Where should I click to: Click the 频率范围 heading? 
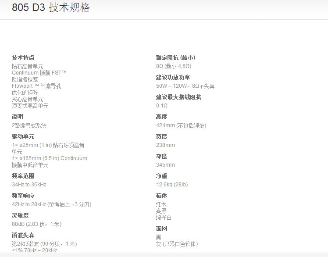coord(23,176)
